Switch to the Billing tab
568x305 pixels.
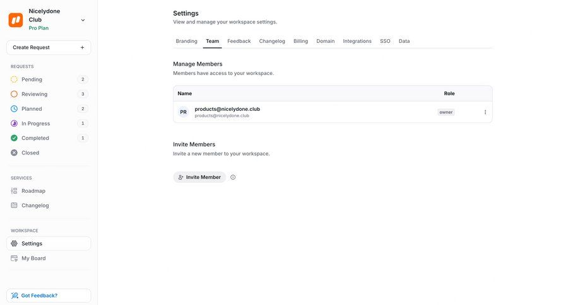[300, 41]
